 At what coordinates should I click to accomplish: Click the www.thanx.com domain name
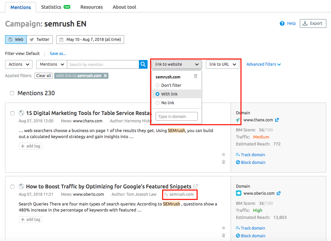[x=258, y=120]
